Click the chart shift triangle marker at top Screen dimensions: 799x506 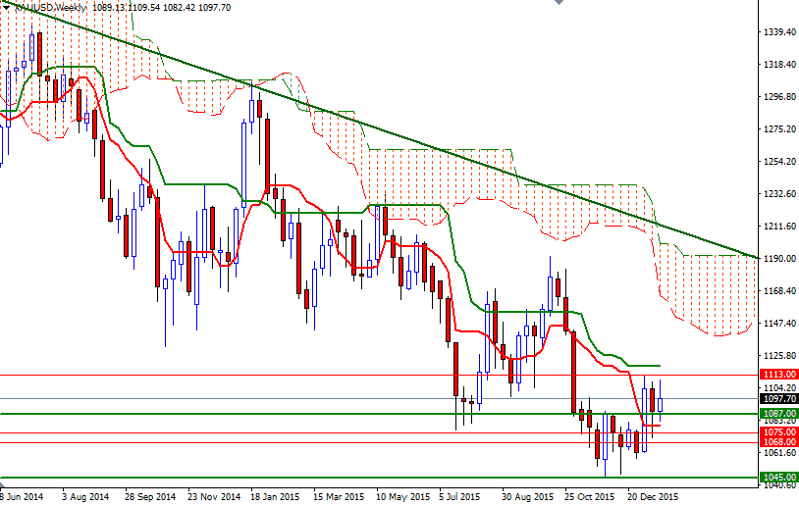(559, 2)
